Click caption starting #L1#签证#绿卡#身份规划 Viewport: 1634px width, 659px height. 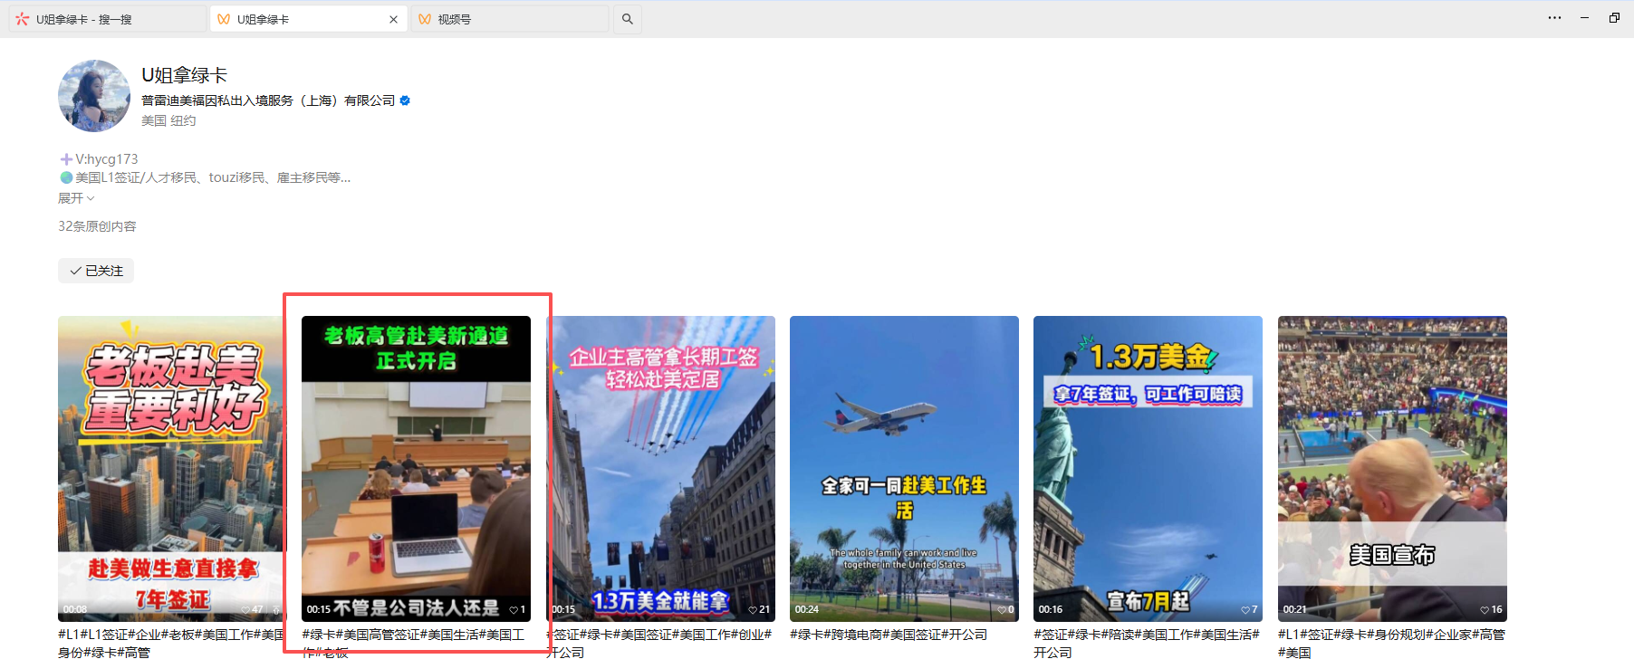[1391, 643]
